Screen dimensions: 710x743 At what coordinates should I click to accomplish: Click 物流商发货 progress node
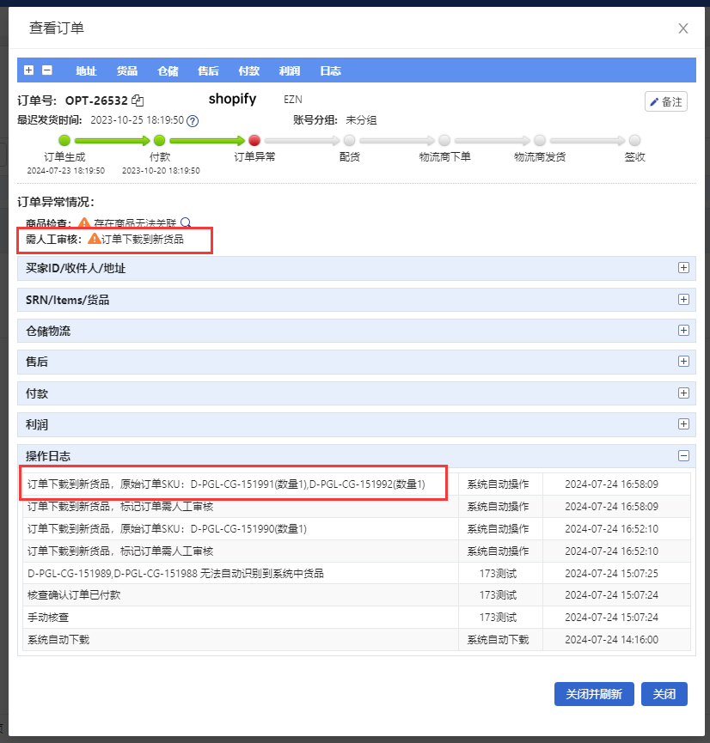point(540,140)
